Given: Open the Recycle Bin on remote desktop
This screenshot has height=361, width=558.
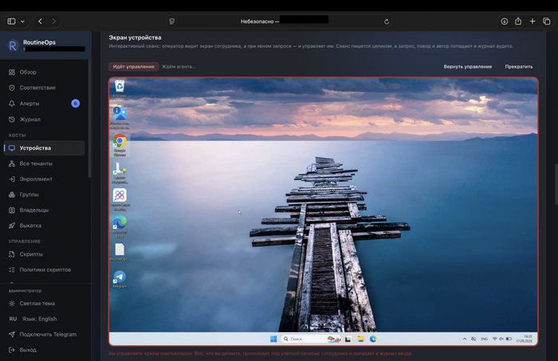Looking at the screenshot, I should [120, 88].
